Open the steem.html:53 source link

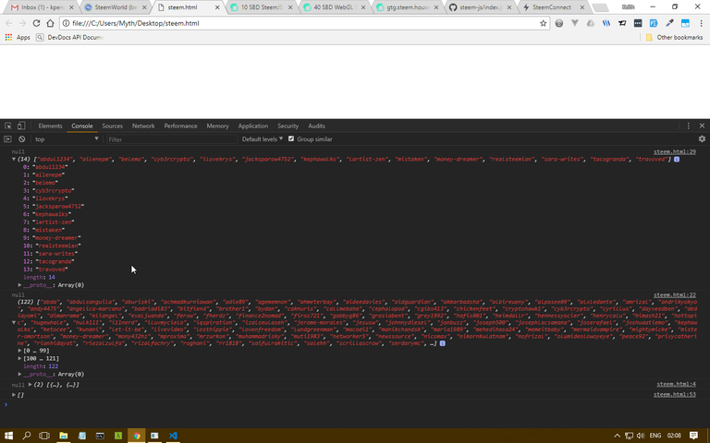pyautogui.click(x=676, y=393)
